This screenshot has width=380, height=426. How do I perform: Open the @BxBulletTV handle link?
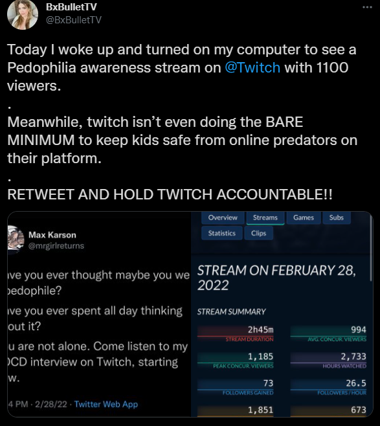click(74, 20)
